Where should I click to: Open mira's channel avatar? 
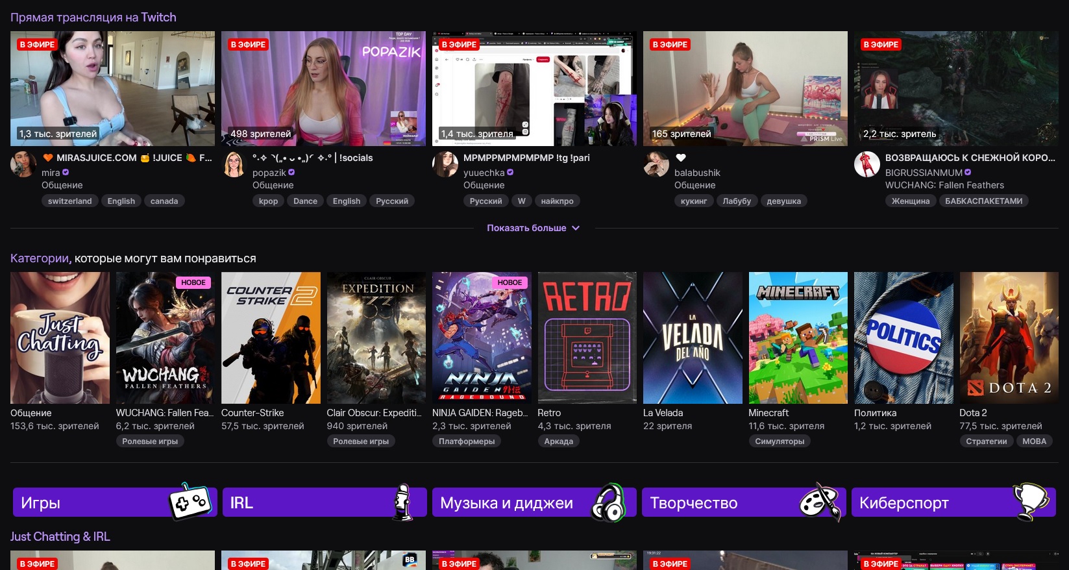23,165
